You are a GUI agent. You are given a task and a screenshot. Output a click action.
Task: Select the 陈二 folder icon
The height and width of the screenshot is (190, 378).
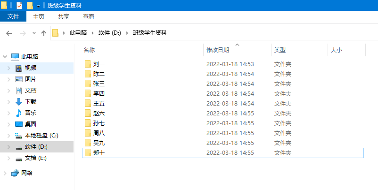[x=88, y=74]
